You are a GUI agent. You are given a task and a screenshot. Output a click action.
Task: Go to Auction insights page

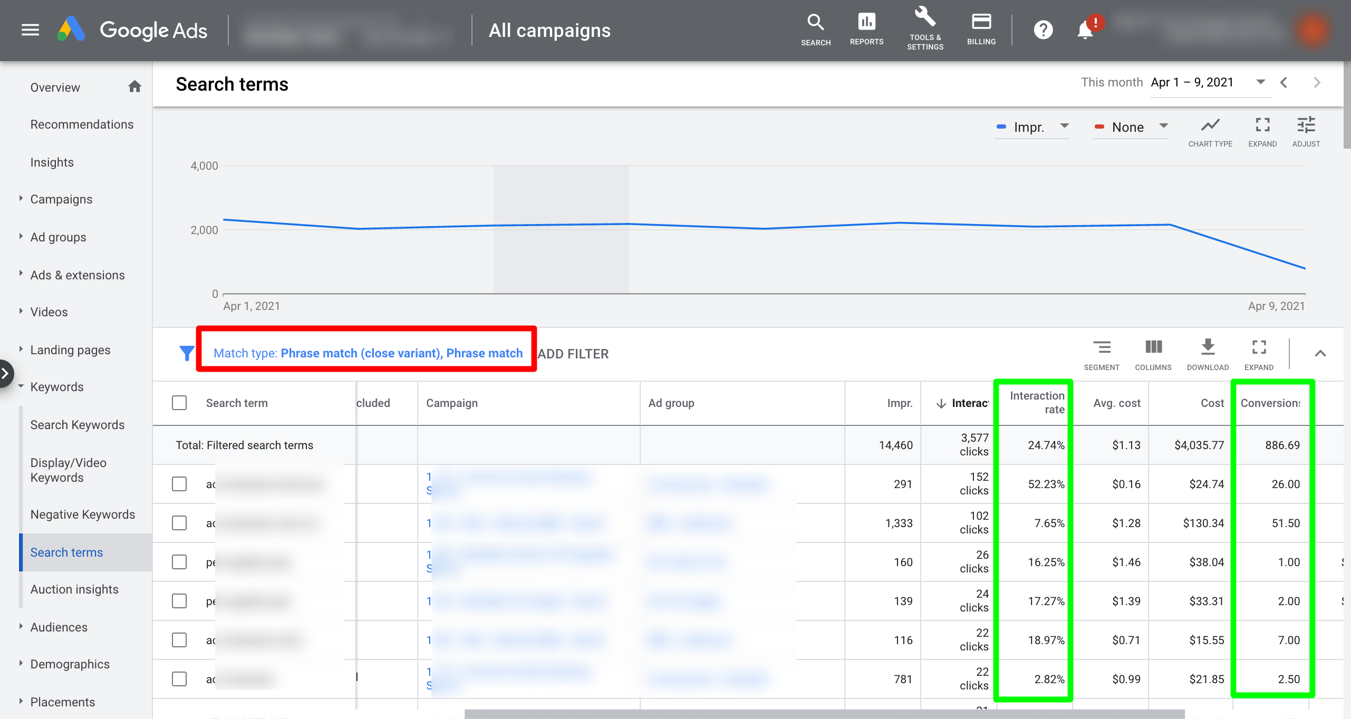[74, 589]
